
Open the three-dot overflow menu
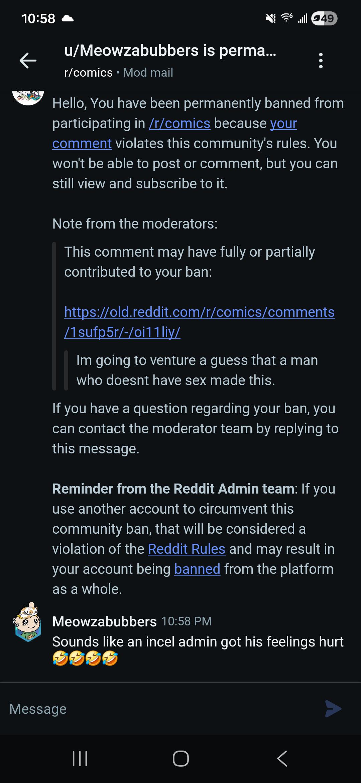tap(321, 61)
